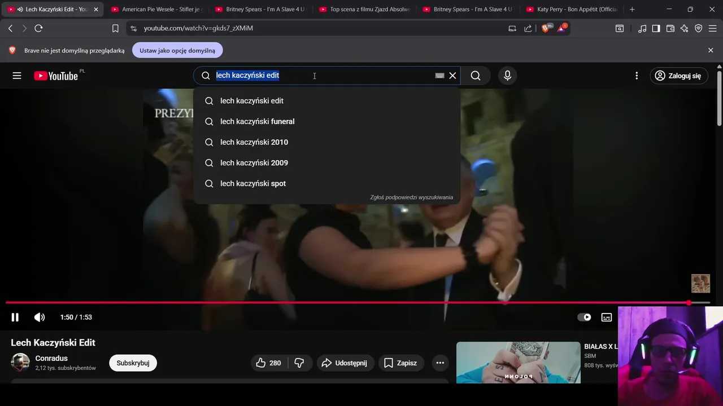Viewport: 723px width, 406px height.
Task: Clear the YouTube search text
Action: [452, 76]
